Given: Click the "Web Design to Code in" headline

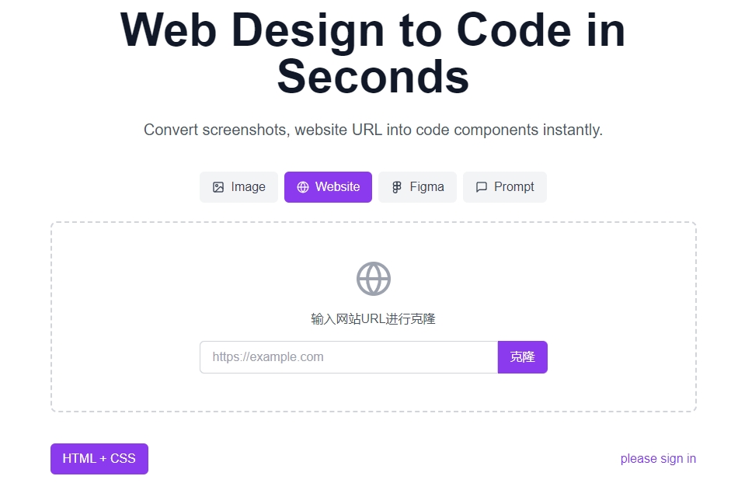Looking at the screenshot, I should coord(373,30).
